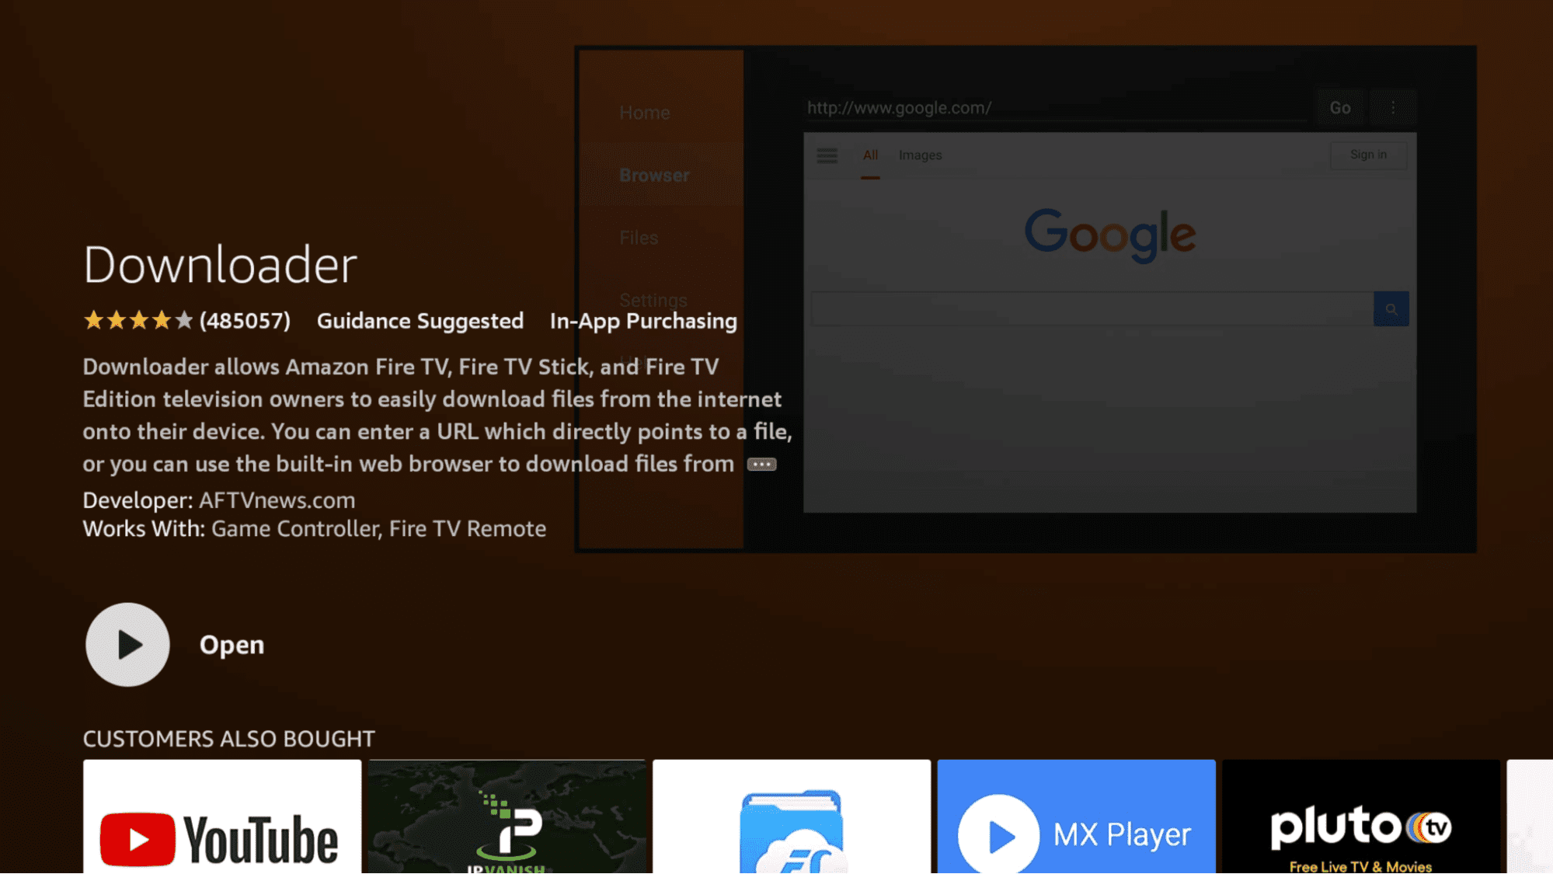Click the three-dot options menu icon
Image resolution: width=1553 pixels, height=874 pixels.
1392,106
